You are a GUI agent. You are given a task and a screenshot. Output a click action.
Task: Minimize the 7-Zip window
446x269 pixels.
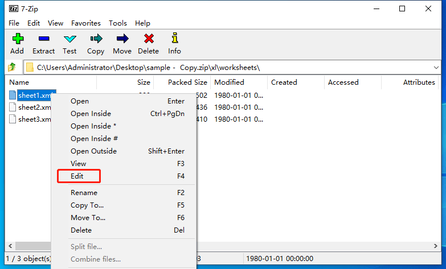tap(377, 9)
